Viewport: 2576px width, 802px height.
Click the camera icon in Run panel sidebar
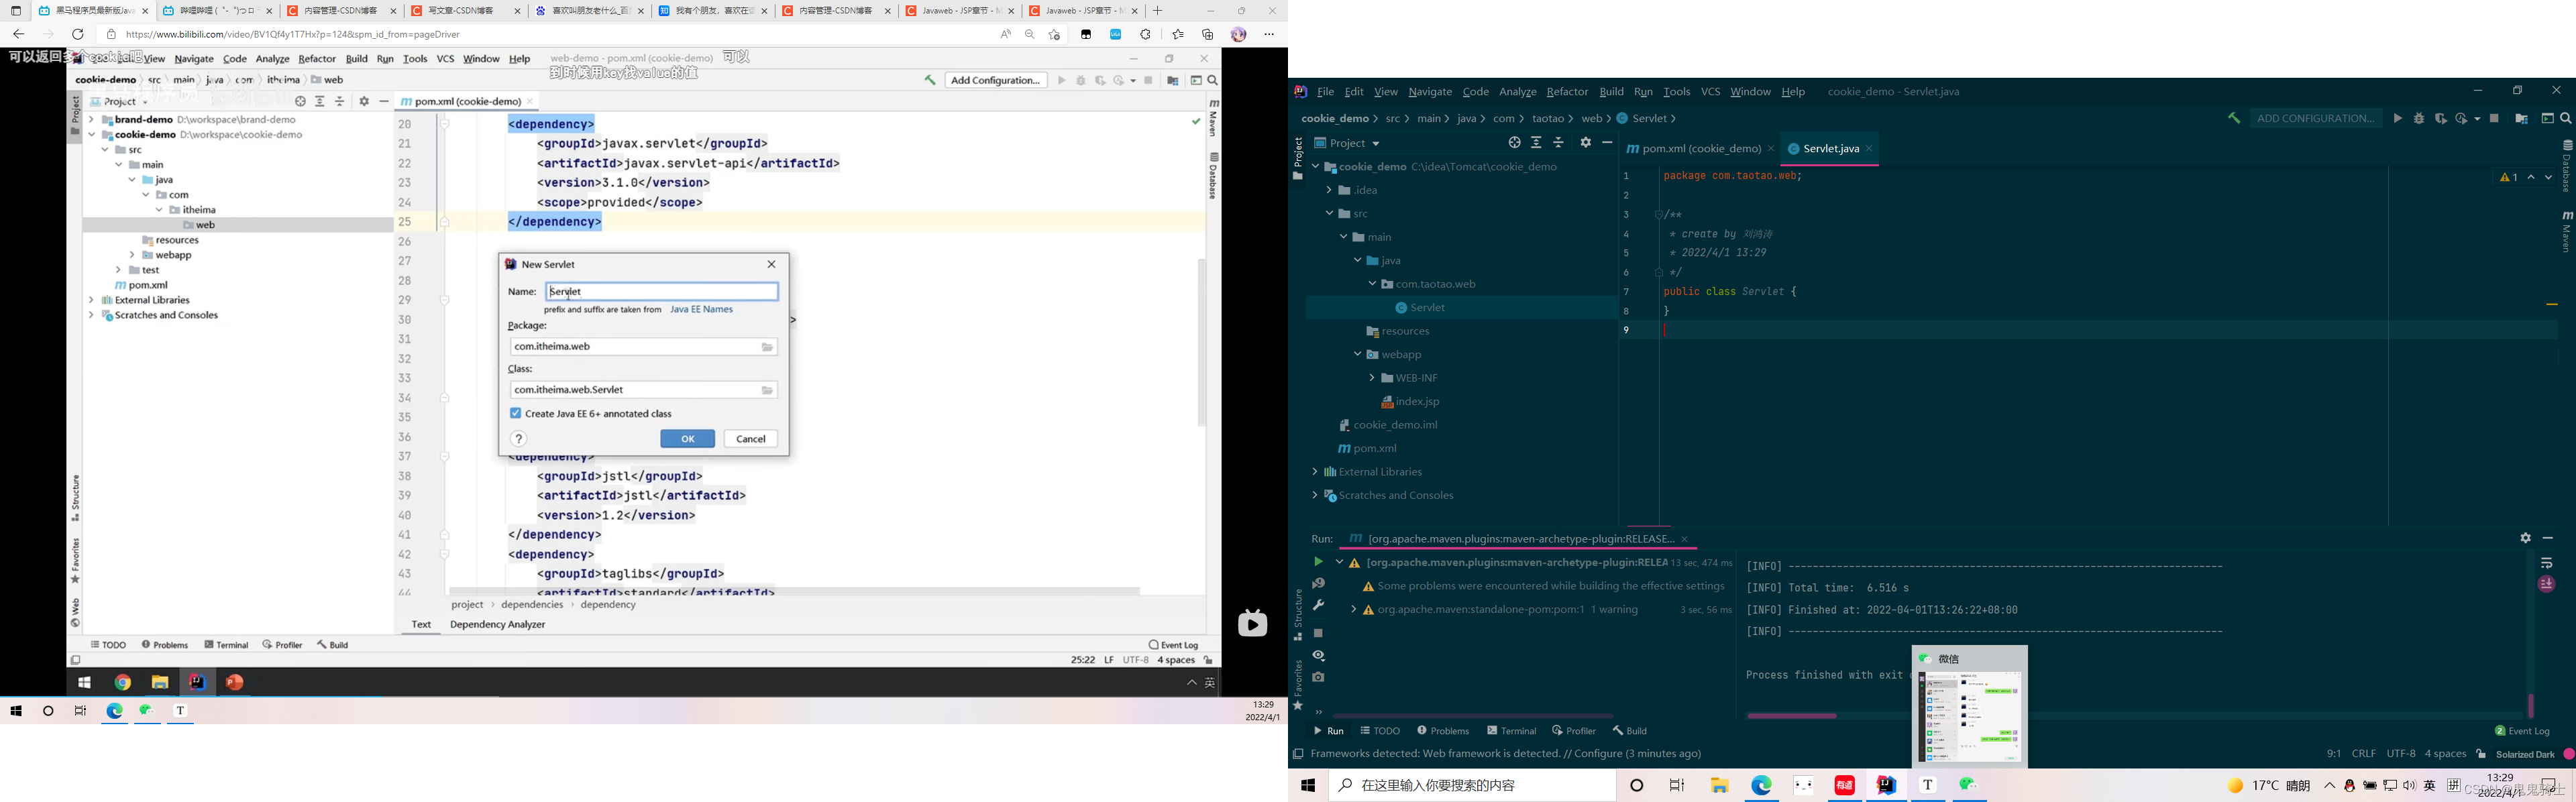coord(1318,677)
